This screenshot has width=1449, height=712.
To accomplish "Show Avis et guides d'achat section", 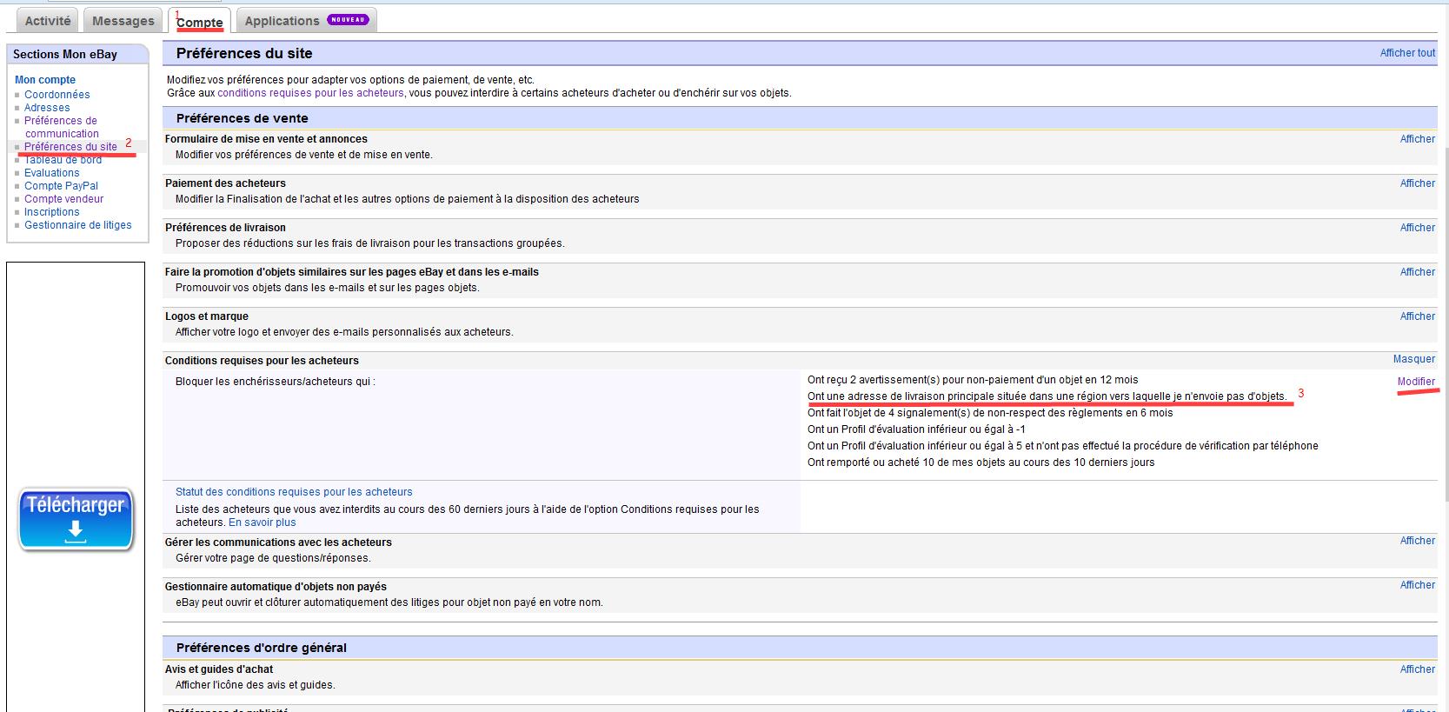I will click(1417, 669).
